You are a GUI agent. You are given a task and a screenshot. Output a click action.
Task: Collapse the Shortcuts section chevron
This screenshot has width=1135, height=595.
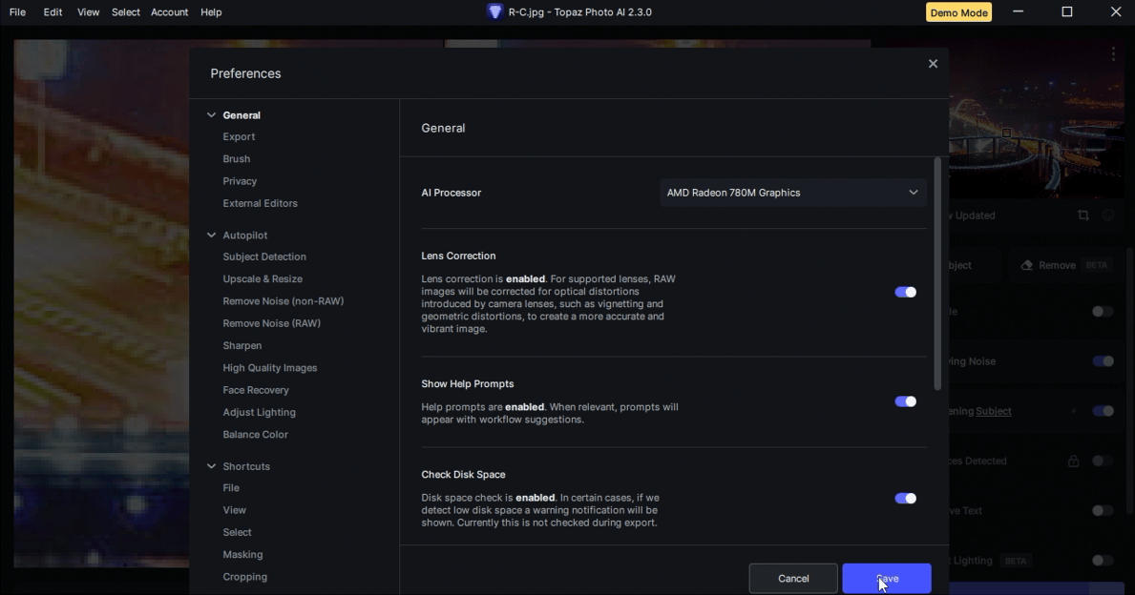coord(212,466)
